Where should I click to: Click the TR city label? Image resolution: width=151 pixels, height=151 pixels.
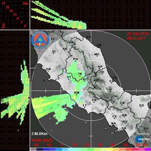coord(80,74)
